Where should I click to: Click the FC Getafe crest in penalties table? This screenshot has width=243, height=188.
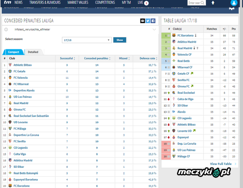coord(10,71)
